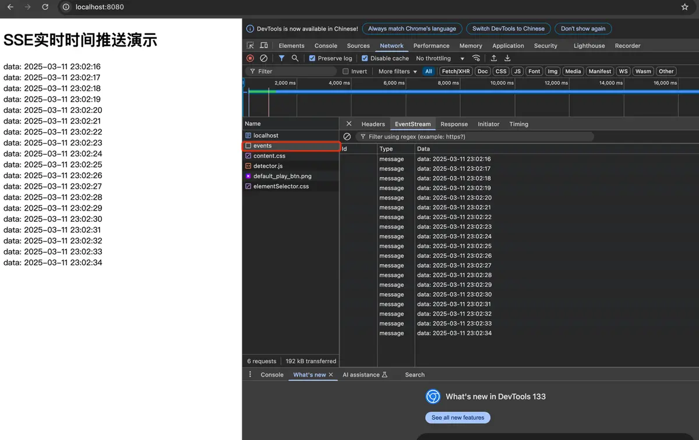Stop recording network log
This screenshot has width=699, height=440.
250,58
